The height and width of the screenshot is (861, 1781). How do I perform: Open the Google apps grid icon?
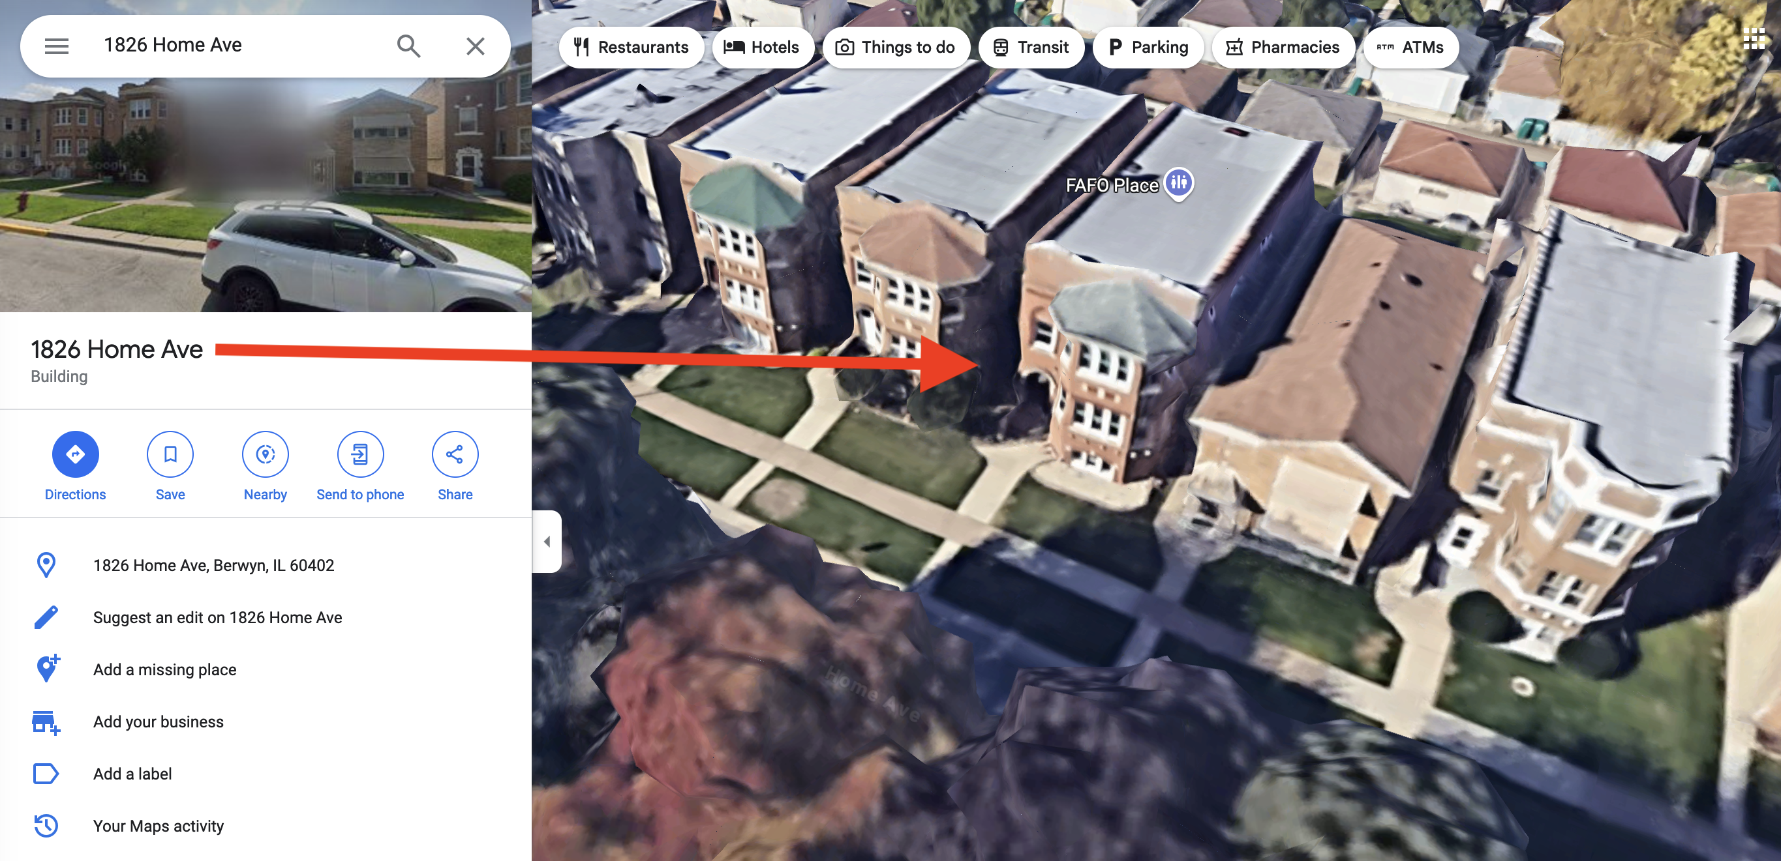coord(1754,38)
